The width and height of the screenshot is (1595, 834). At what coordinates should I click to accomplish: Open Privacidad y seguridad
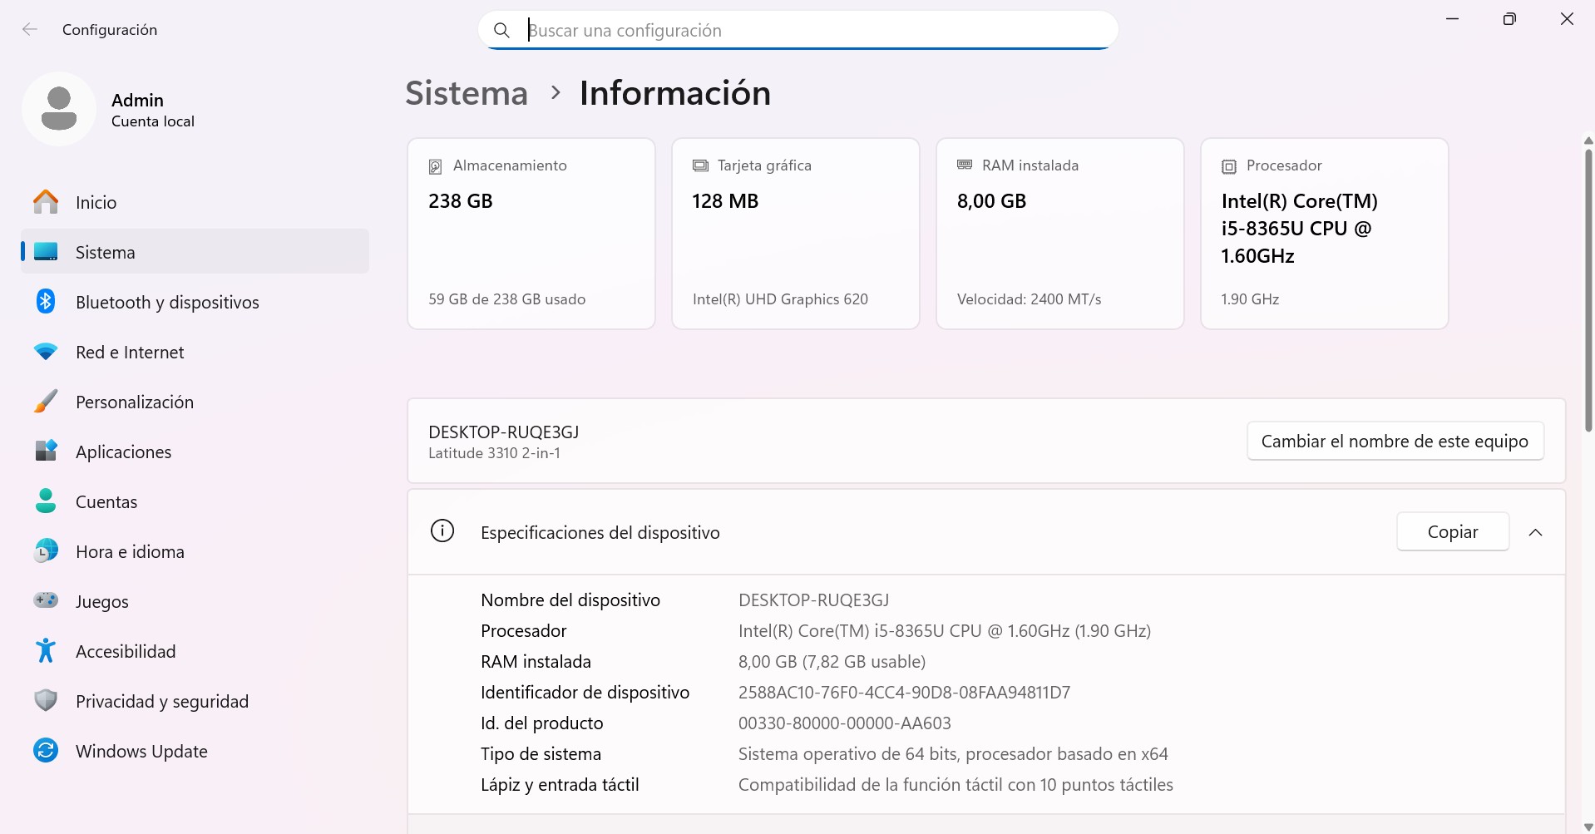[x=162, y=701]
